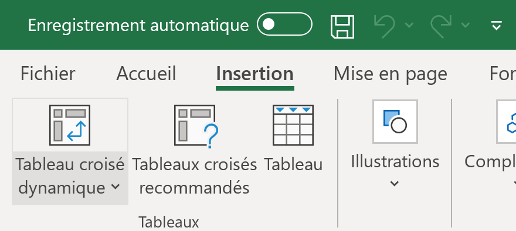Viewport: 516px width, 231px height.
Task: Go to the Mise en page tab
Action: (x=391, y=74)
